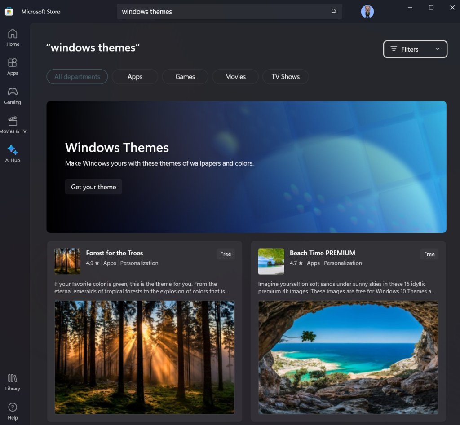Click the search magnifier icon
The image size is (460, 425).
pyautogui.click(x=334, y=11)
